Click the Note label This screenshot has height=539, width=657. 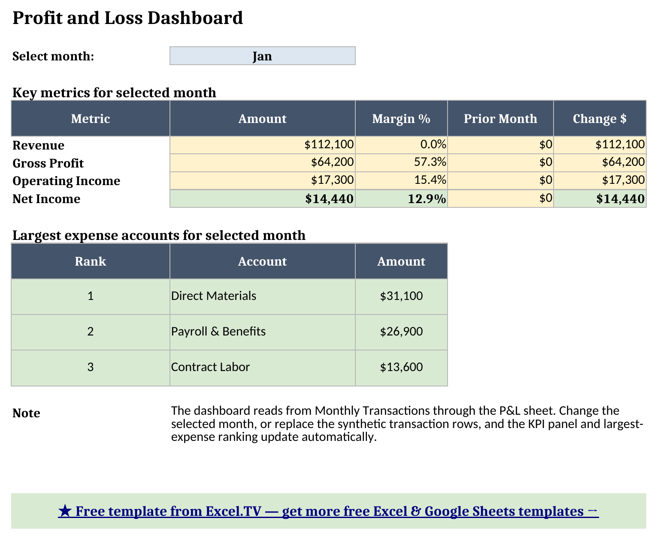pyautogui.click(x=26, y=413)
